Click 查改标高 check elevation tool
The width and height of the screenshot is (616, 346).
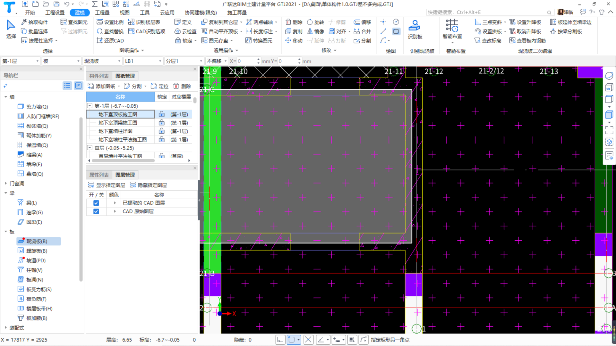pyautogui.click(x=488, y=41)
